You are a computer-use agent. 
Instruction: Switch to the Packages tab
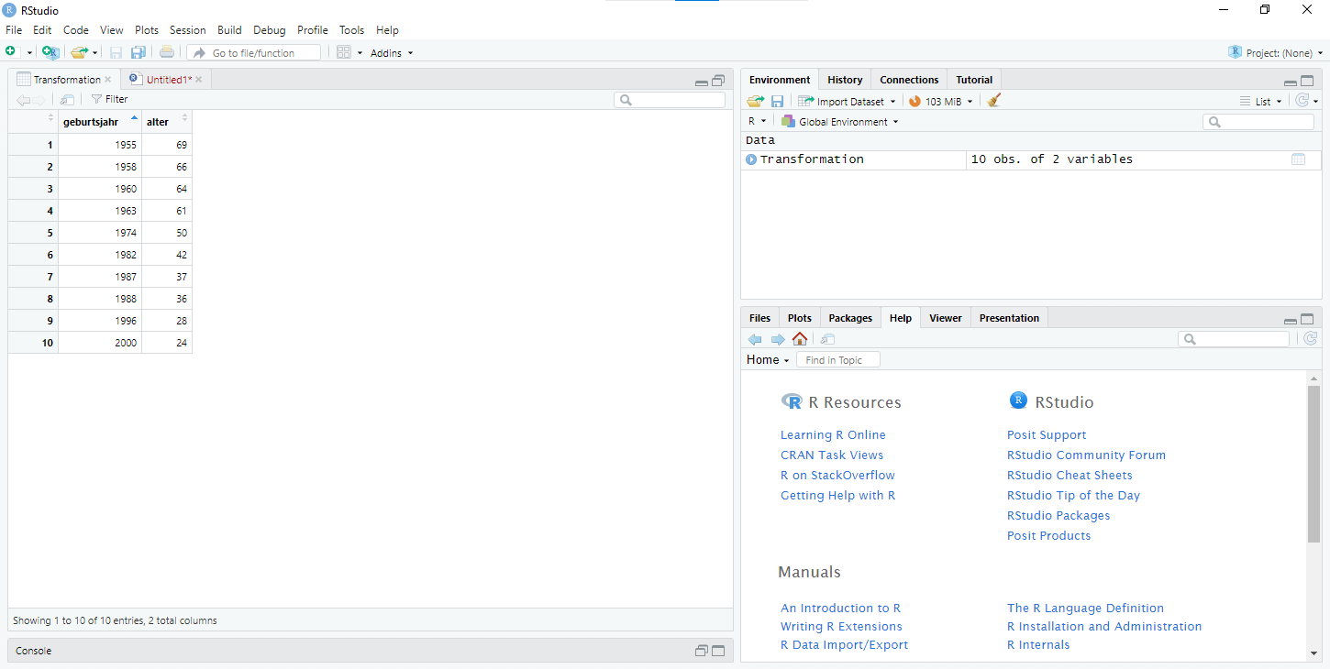(x=850, y=318)
